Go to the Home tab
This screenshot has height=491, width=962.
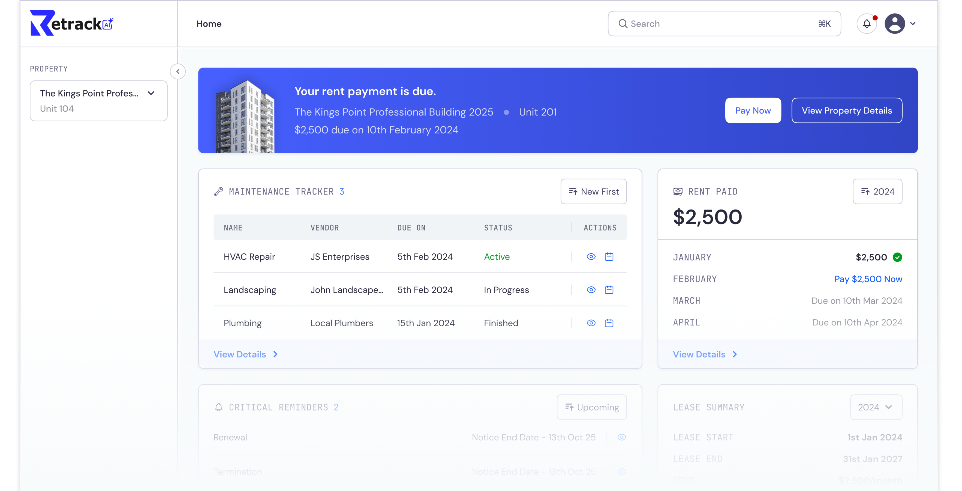click(209, 23)
